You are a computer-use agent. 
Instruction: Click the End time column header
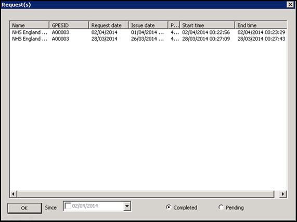point(261,25)
